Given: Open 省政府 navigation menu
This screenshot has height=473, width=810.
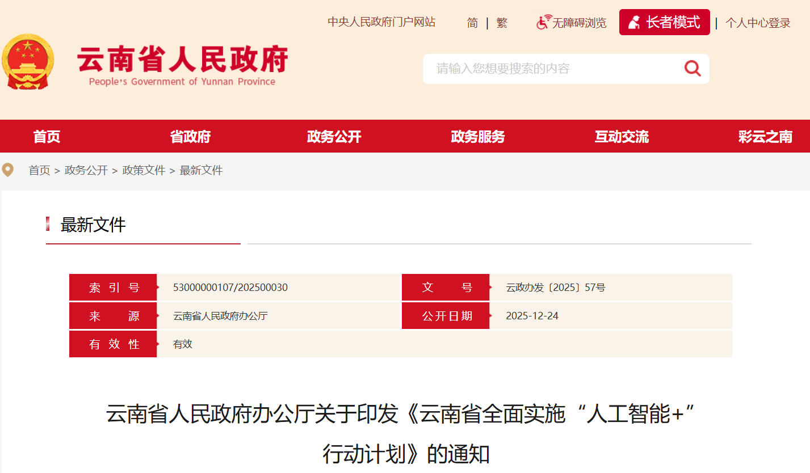Looking at the screenshot, I should click(x=190, y=137).
